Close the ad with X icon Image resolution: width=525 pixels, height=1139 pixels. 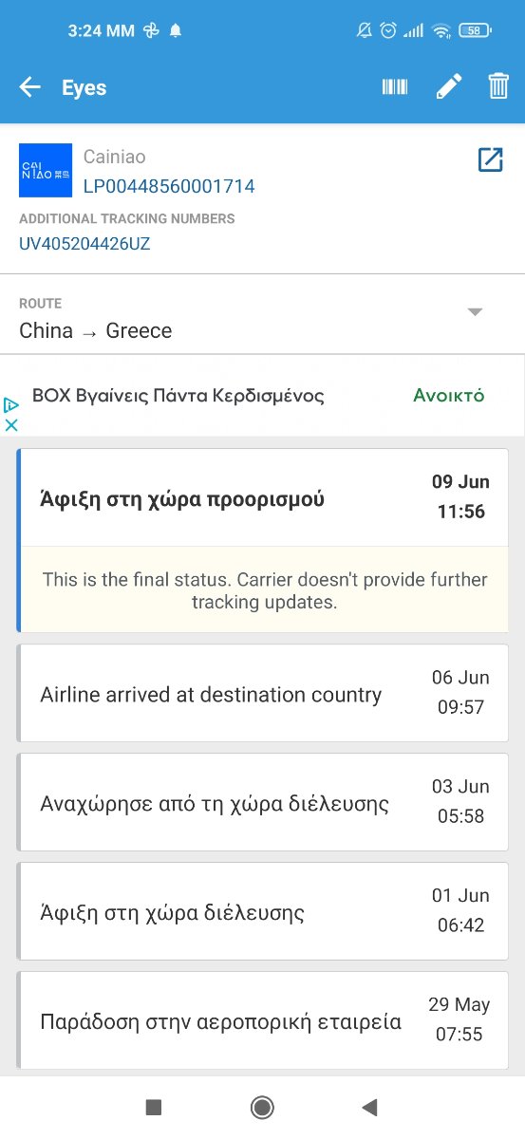tap(11, 425)
